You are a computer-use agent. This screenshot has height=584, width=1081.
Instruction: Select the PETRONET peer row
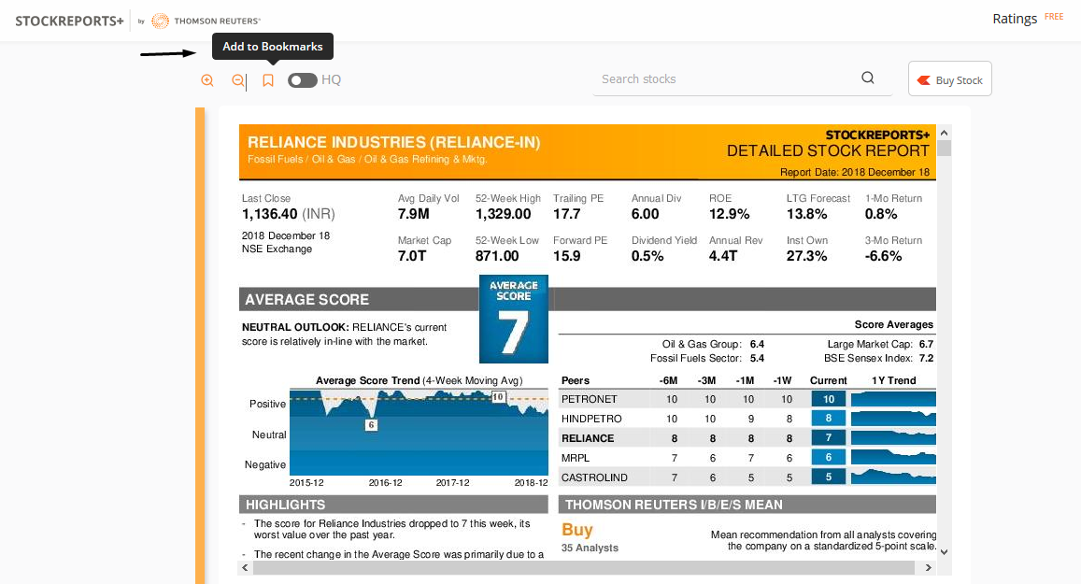[x=747, y=399]
